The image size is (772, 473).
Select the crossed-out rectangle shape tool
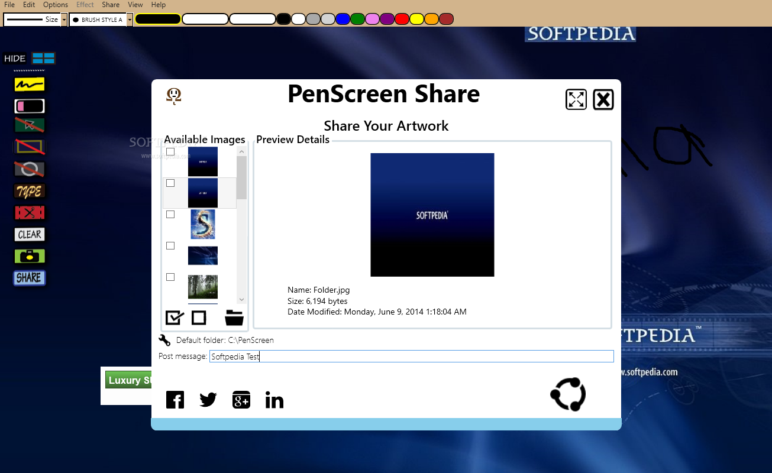tap(30, 147)
